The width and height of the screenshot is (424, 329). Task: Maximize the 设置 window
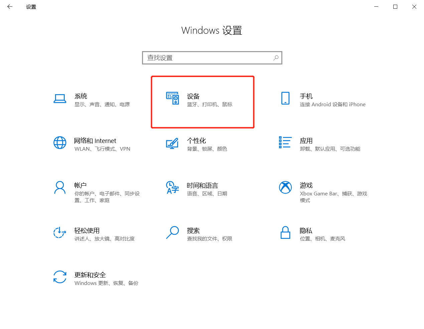(395, 7)
